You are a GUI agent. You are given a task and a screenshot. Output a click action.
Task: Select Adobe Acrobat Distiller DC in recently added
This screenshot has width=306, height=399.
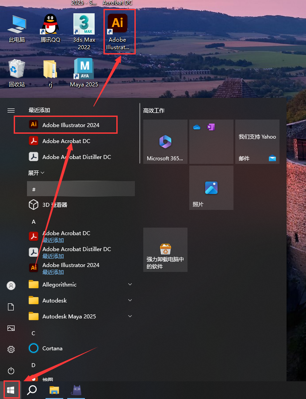tap(76, 157)
